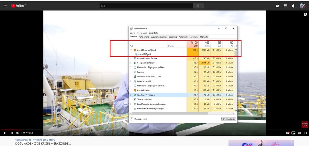Click the Avast Antivirus Service icon
This screenshot has width=309, height=146.
pos(135,58)
